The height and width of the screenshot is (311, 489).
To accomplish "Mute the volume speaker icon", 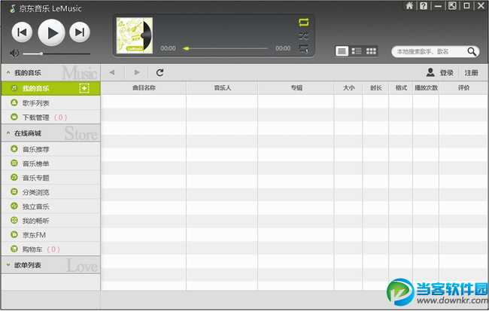I will tap(14, 53).
